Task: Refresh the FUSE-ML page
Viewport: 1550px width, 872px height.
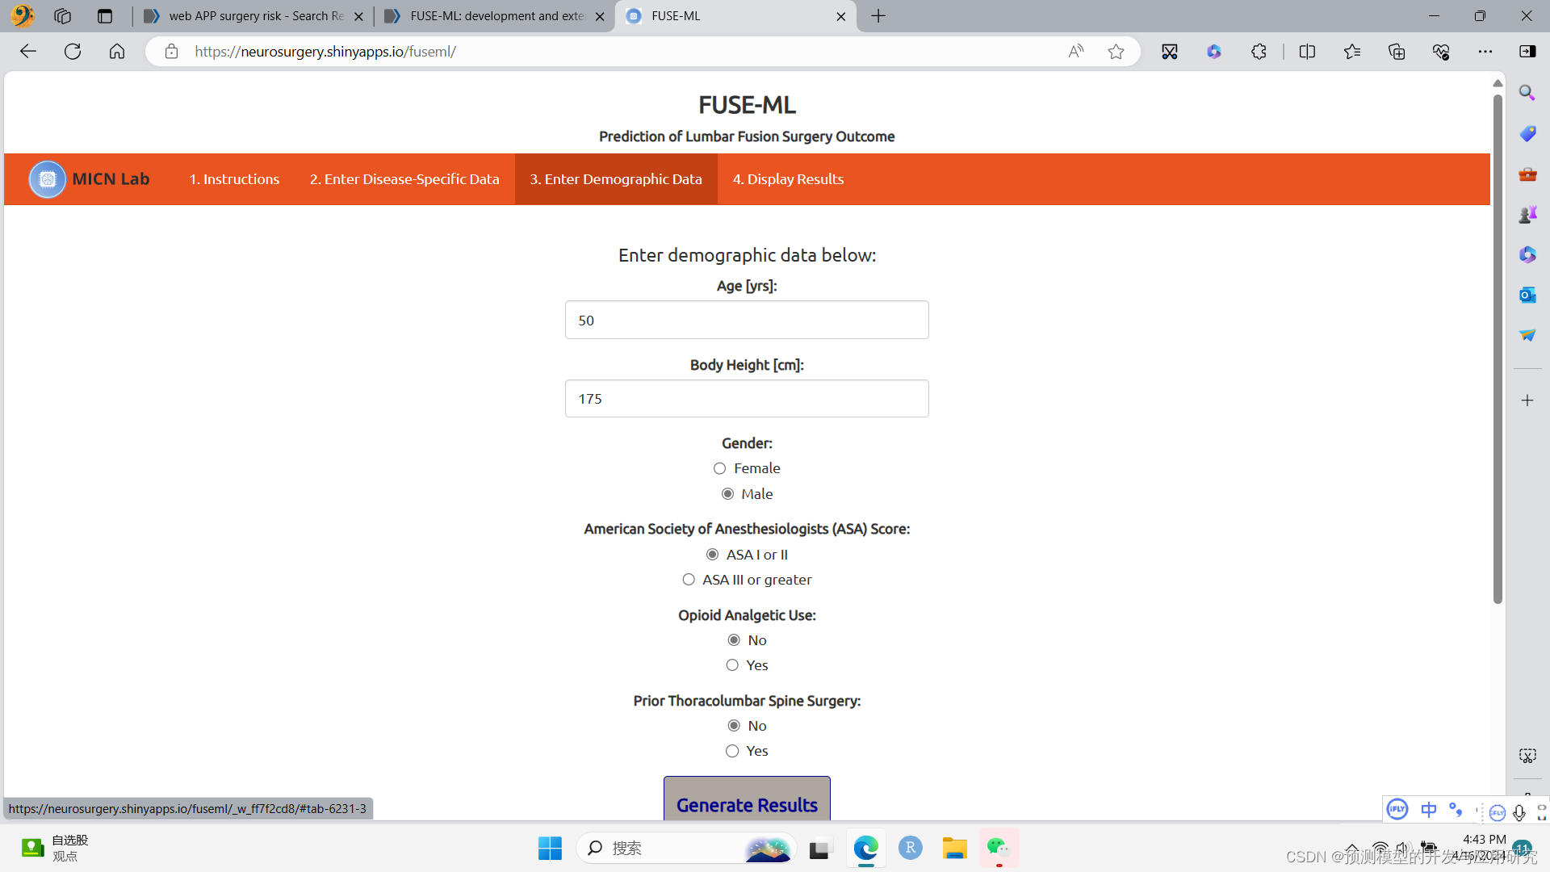Action: (x=73, y=52)
